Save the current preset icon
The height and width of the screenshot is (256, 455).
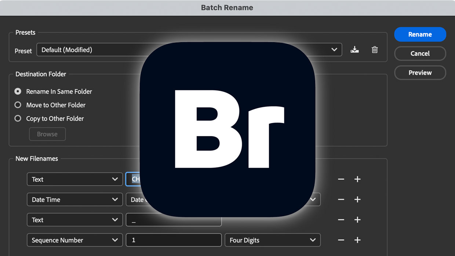click(x=354, y=50)
